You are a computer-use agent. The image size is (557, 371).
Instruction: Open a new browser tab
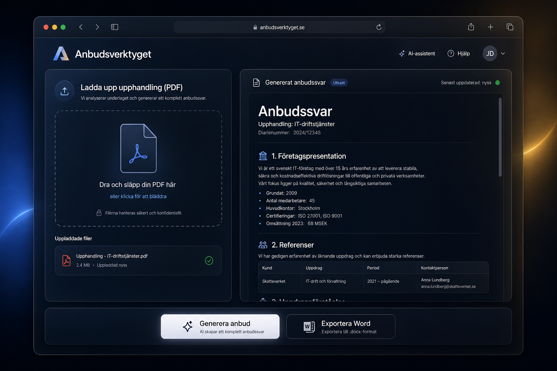click(490, 27)
